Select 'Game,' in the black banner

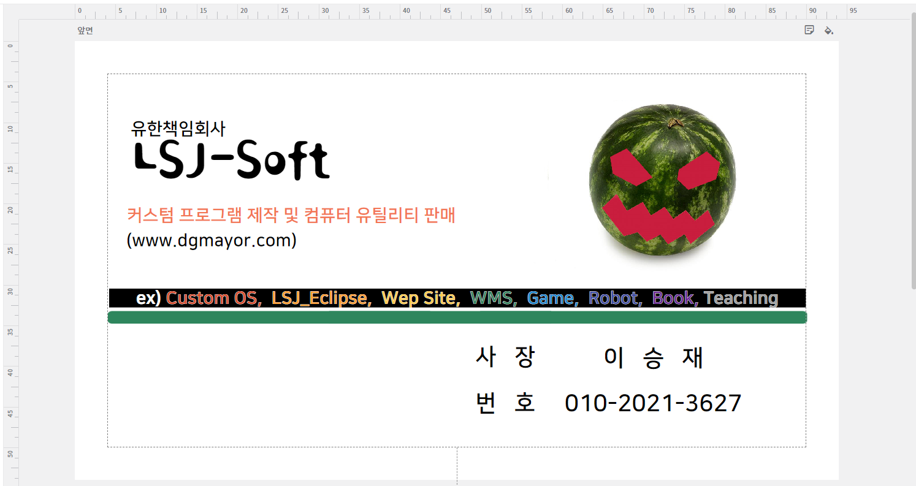(552, 298)
